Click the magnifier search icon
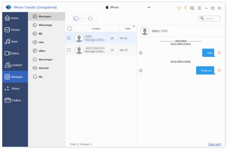This screenshot has width=227, height=149. [202, 19]
